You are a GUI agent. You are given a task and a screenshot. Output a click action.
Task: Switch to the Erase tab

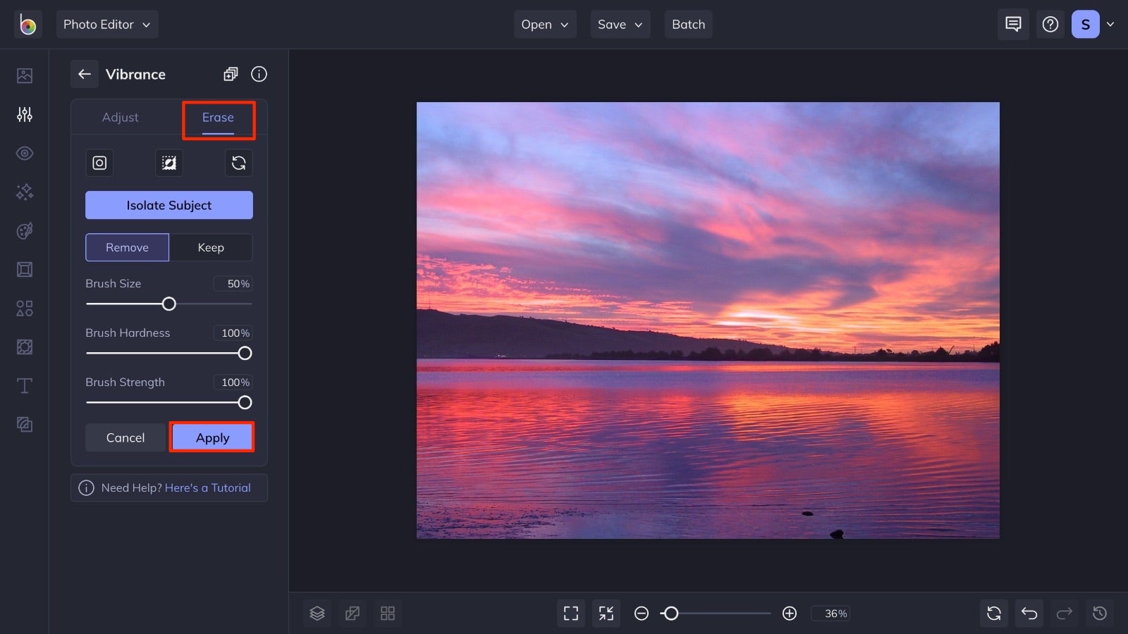217,118
